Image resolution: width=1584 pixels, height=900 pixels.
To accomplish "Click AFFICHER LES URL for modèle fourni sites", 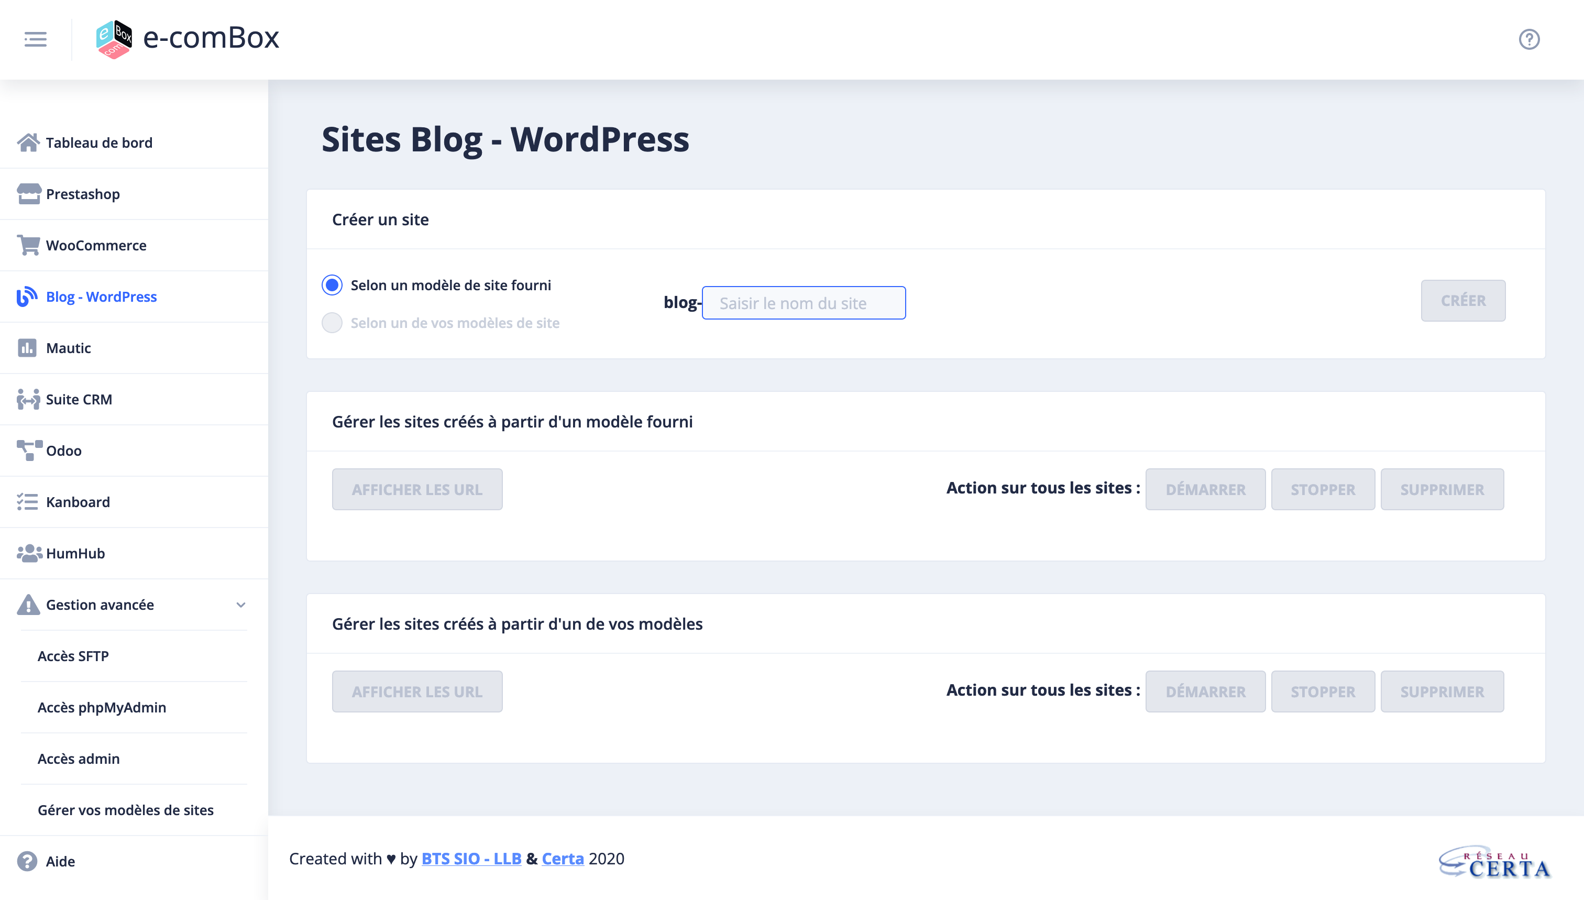I will [x=417, y=490].
